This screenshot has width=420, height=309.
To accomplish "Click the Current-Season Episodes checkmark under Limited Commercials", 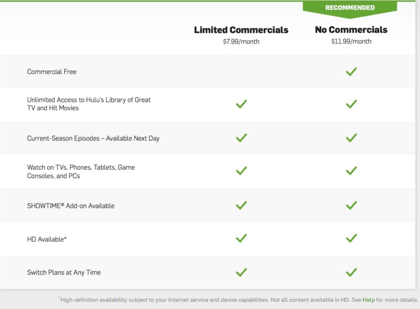I will point(242,138).
